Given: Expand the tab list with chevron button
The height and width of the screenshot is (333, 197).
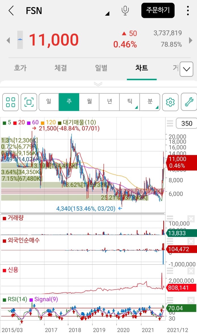Looking at the screenshot, I should [x=186, y=69].
